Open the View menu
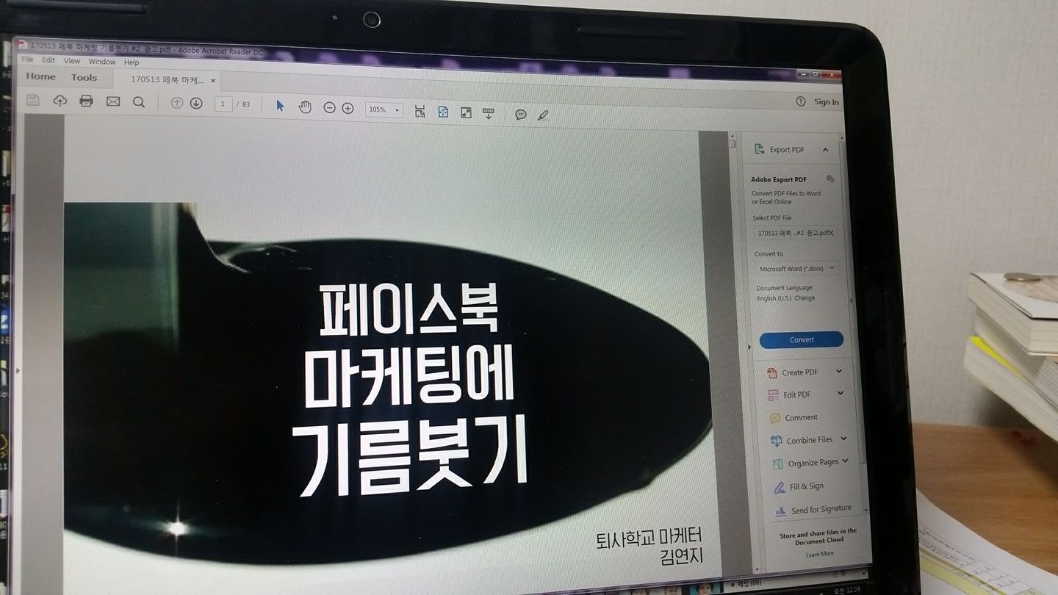 tap(71, 61)
